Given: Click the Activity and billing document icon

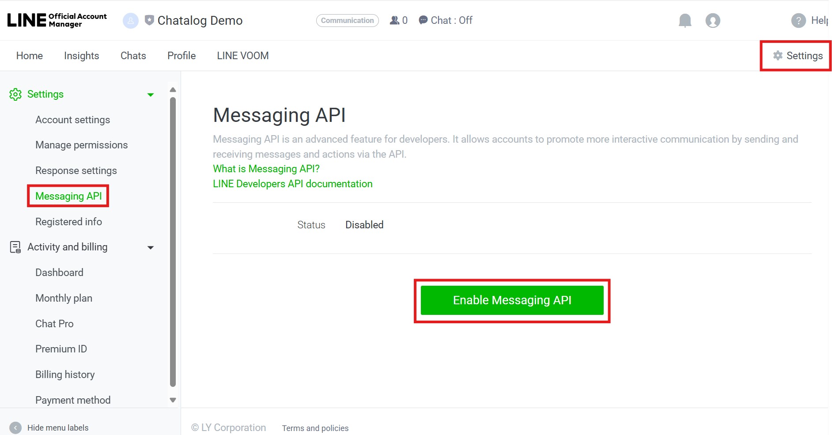Looking at the screenshot, I should (15, 247).
